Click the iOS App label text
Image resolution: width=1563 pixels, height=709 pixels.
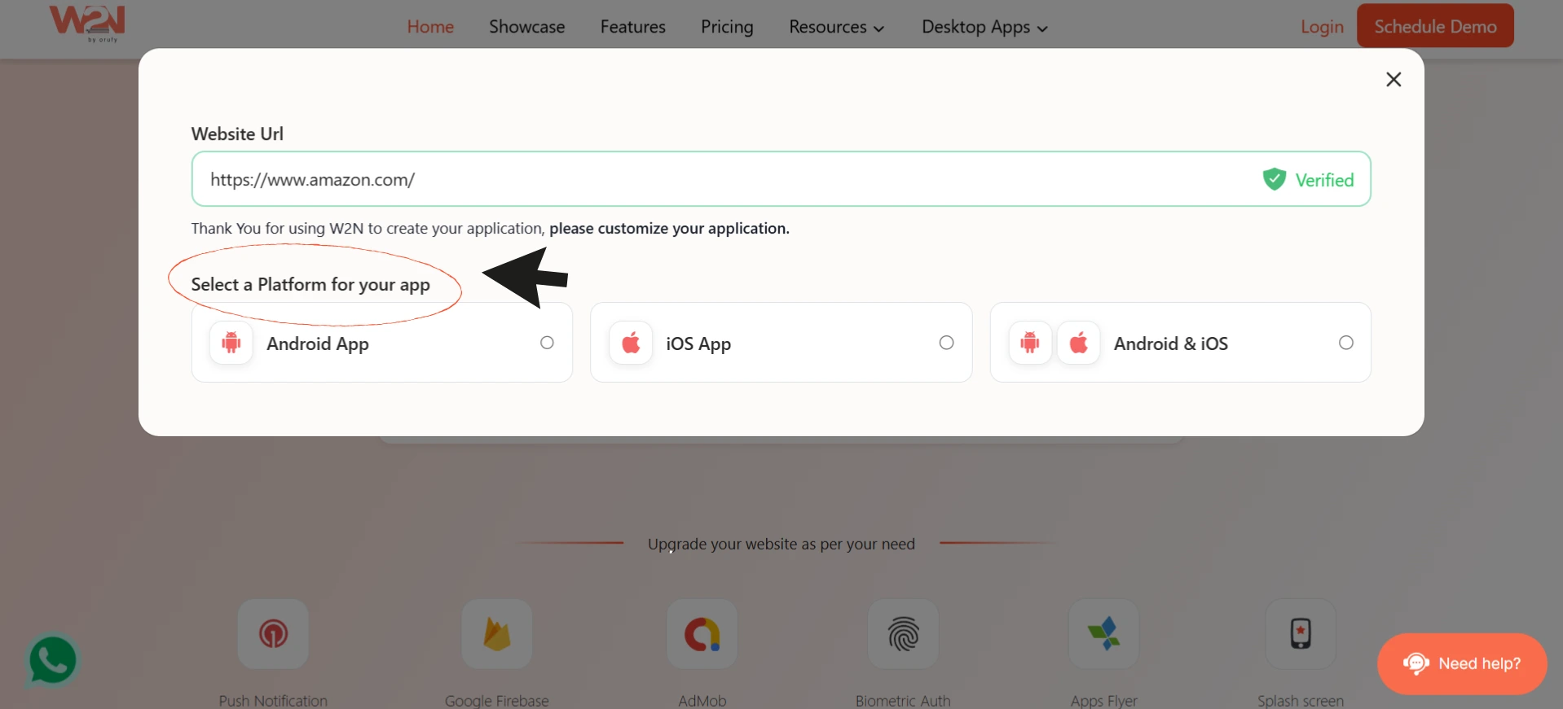click(x=698, y=344)
